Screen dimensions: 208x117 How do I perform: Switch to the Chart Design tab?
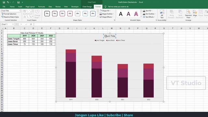pos(87,6)
